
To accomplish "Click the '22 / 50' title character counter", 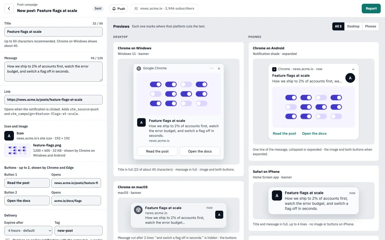I will tap(98, 23).
